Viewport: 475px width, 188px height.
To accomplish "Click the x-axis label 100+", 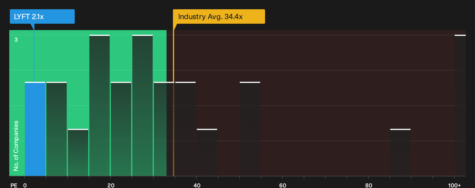I will 454,185.
